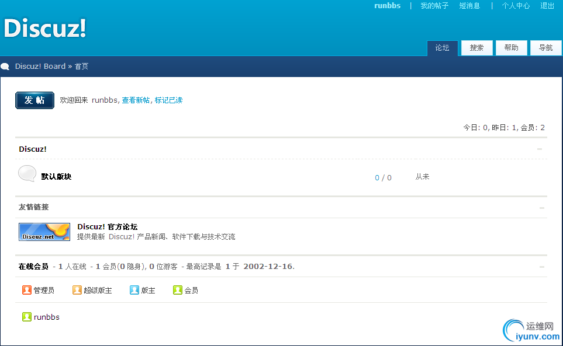Image resolution: width=563 pixels, height=346 pixels.
Task: Click the 标记已读 link
Action: [168, 100]
